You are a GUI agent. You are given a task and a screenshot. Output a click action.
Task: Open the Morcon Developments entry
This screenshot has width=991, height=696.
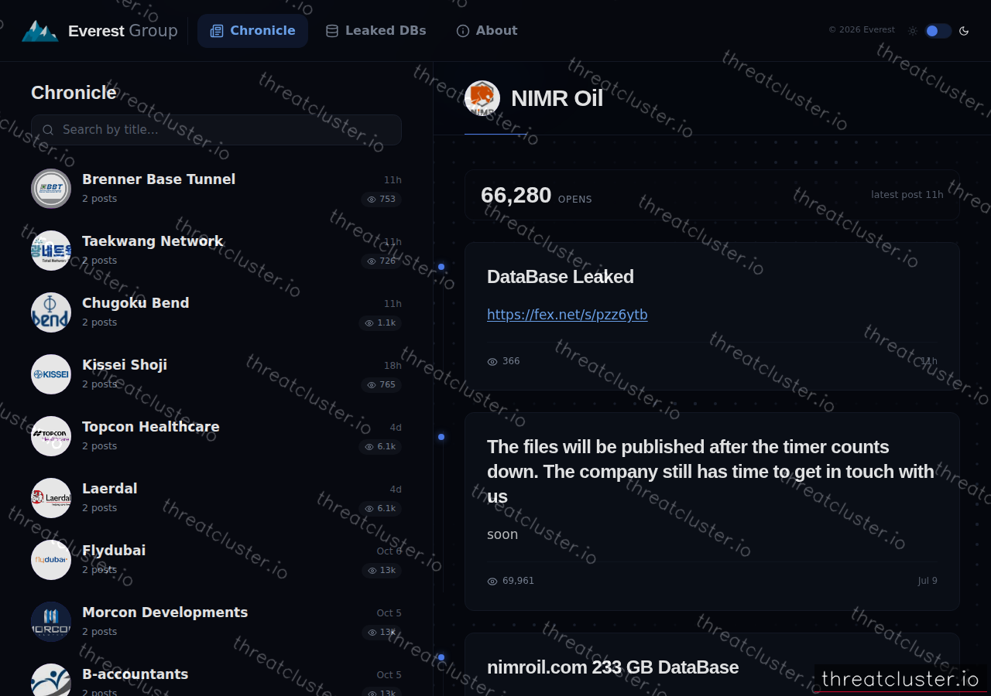click(216, 622)
